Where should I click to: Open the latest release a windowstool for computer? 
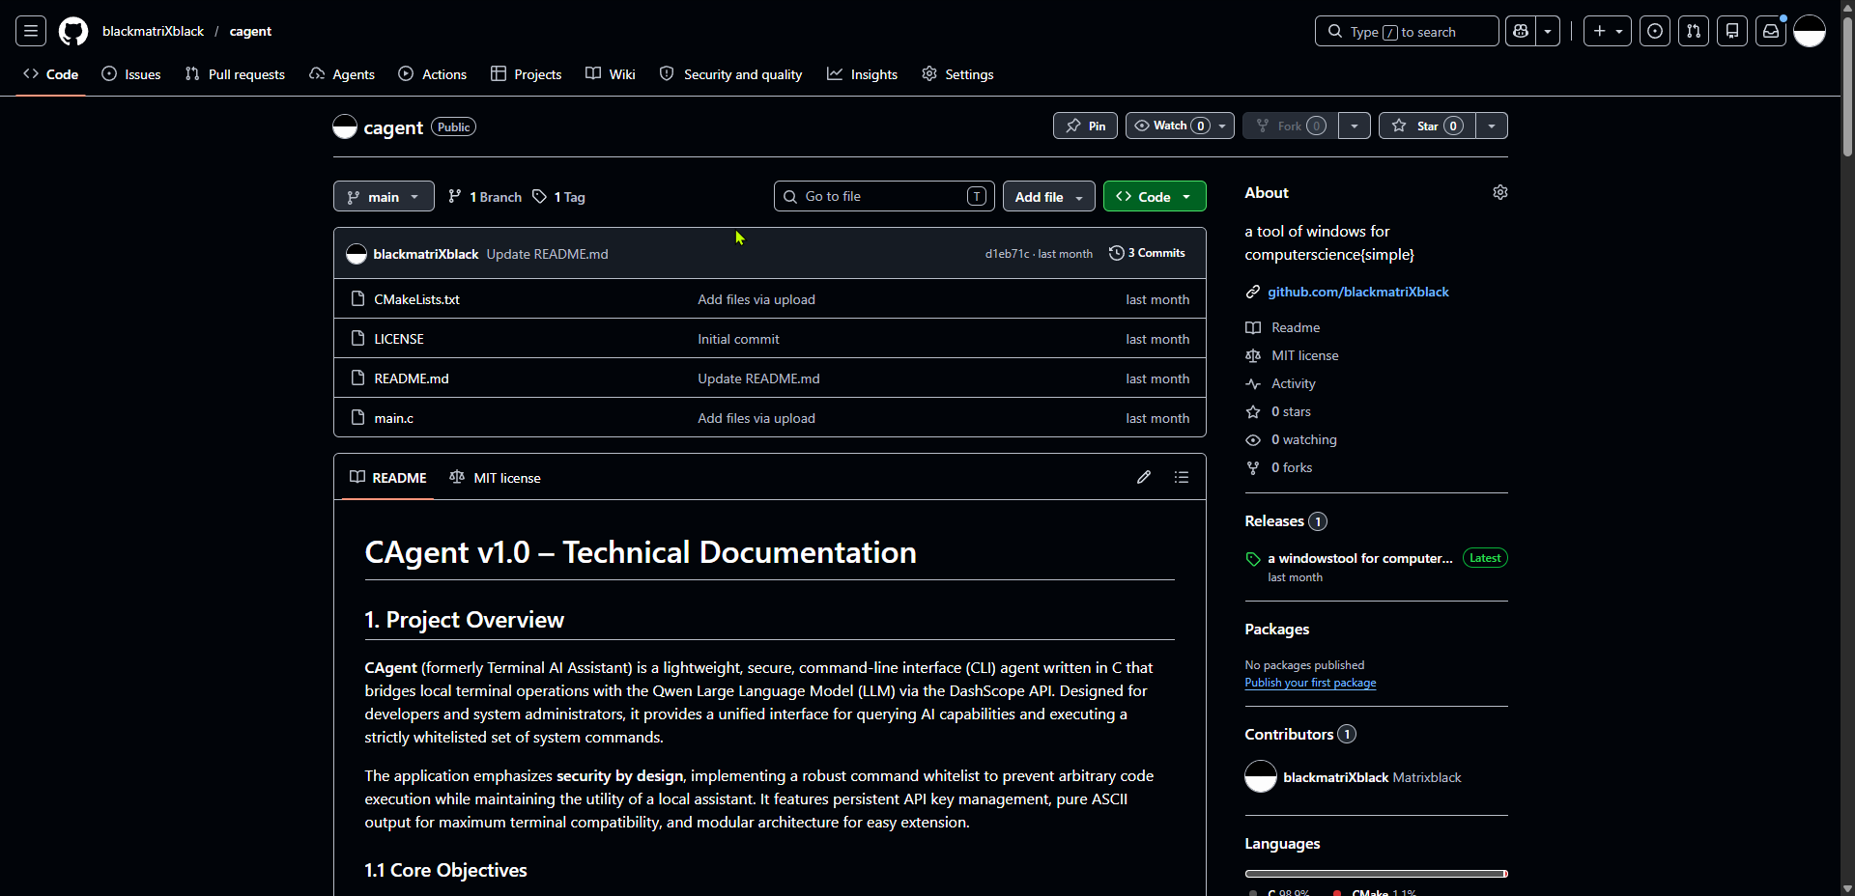(x=1359, y=558)
